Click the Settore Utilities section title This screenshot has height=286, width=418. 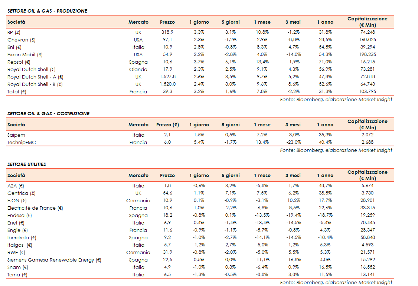[x=27, y=164]
